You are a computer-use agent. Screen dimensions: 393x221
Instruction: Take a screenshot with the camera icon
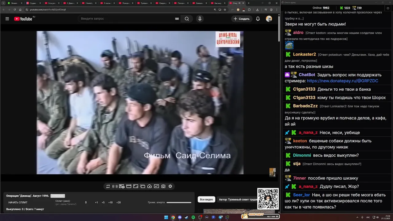click(163, 186)
